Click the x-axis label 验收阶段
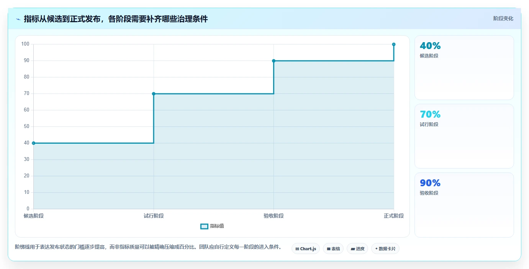 274,216
